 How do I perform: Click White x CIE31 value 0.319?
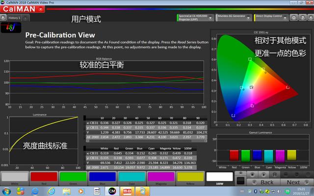tap(105, 153)
